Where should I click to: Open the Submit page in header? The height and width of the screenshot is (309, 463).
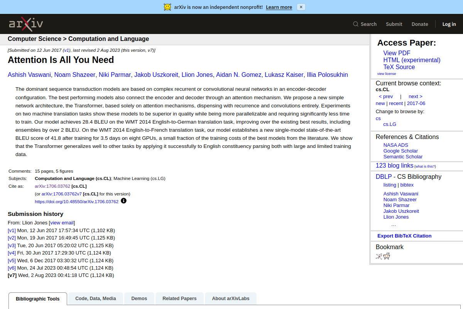coord(394,24)
